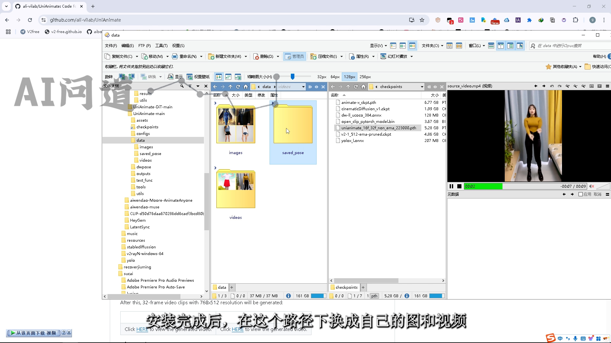Switch to the checkpoints folder tab
The width and height of the screenshot is (611, 343).
(346, 287)
